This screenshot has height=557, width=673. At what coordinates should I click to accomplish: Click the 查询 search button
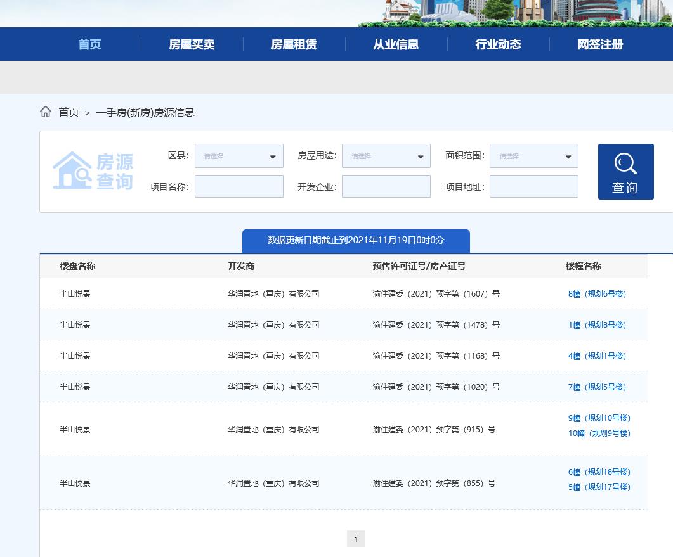(x=625, y=172)
